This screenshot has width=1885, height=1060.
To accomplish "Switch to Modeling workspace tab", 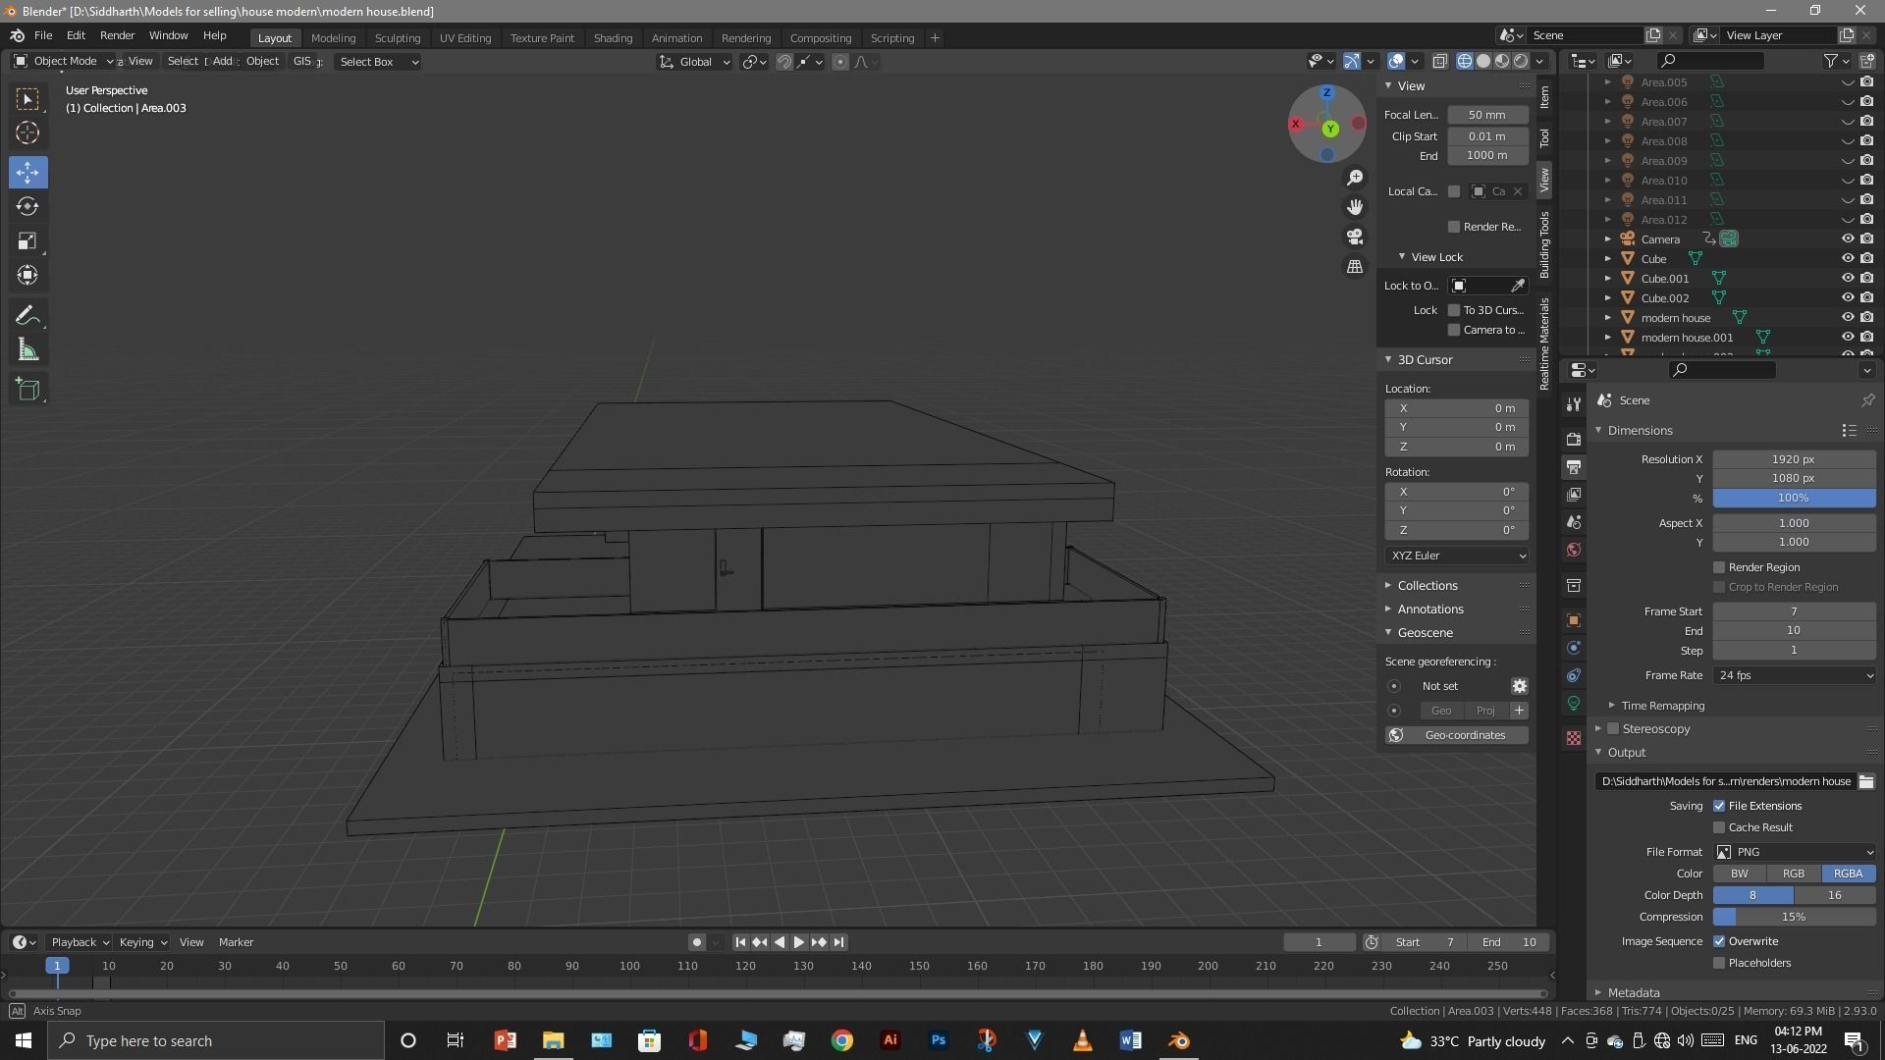I will (x=333, y=37).
